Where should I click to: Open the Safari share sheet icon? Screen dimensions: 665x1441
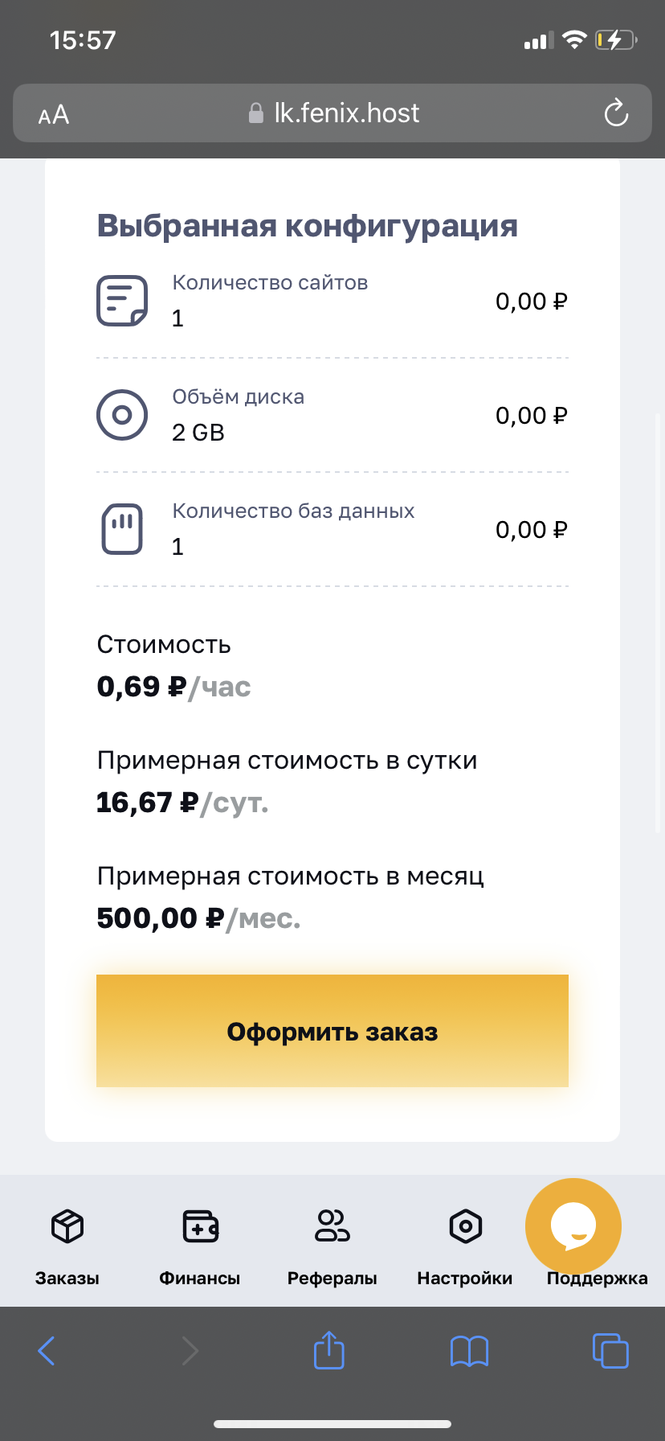coord(329,1350)
